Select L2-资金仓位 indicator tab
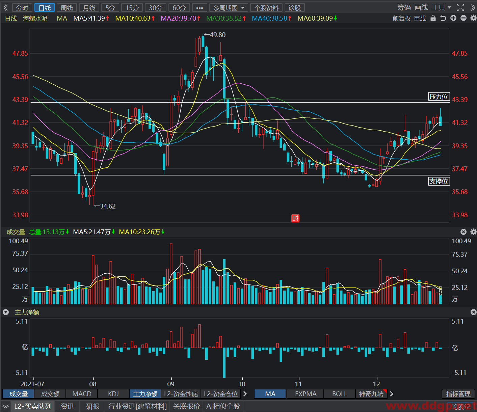Viewport: 477px width, 412px height. coord(221,394)
